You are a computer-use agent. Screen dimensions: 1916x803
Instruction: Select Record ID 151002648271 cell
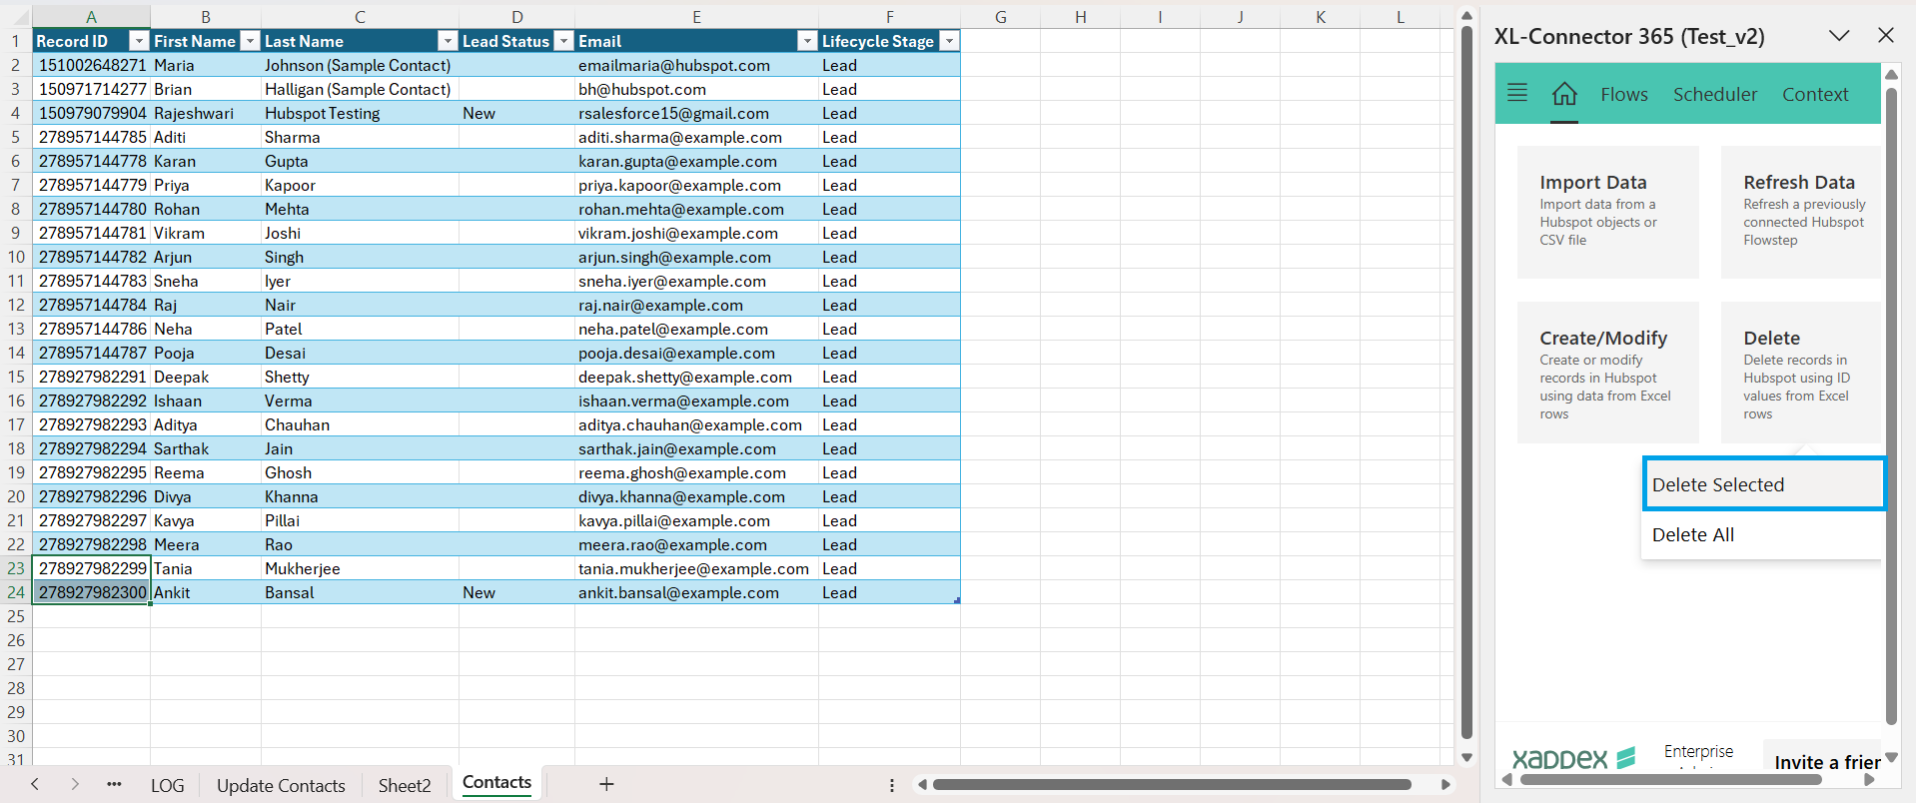tap(92, 65)
